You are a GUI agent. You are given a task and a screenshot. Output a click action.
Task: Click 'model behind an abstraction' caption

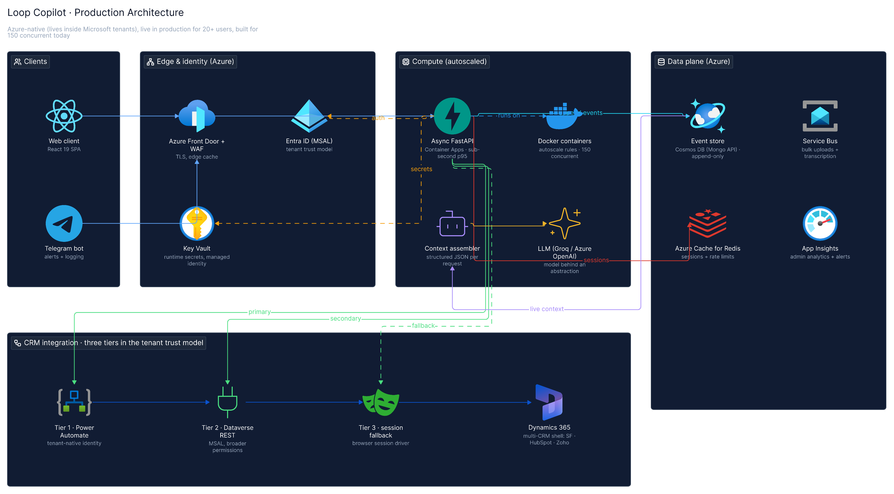click(564, 268)
